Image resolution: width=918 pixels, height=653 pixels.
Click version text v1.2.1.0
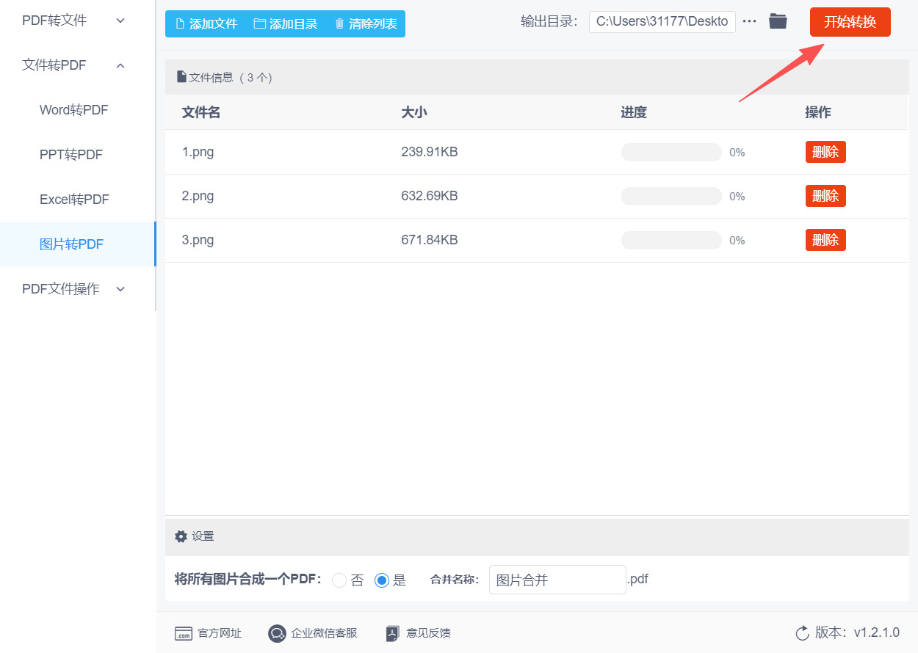(877, 632)
